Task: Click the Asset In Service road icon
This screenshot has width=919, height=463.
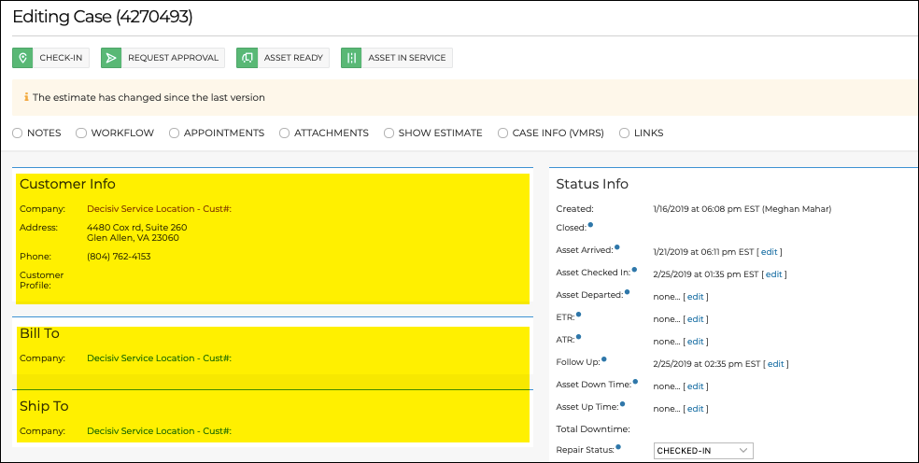Action: [x=351, y=58]
